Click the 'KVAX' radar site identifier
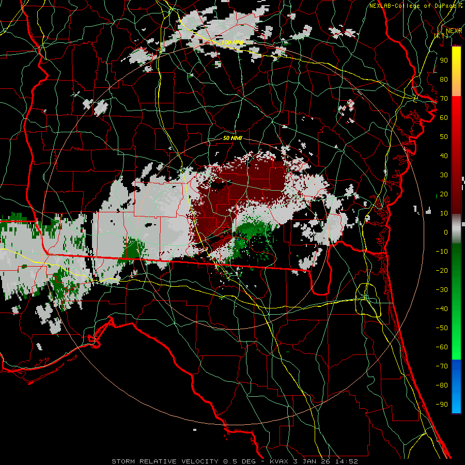Viewport: 465px width, 465px height. coord(279,461)
